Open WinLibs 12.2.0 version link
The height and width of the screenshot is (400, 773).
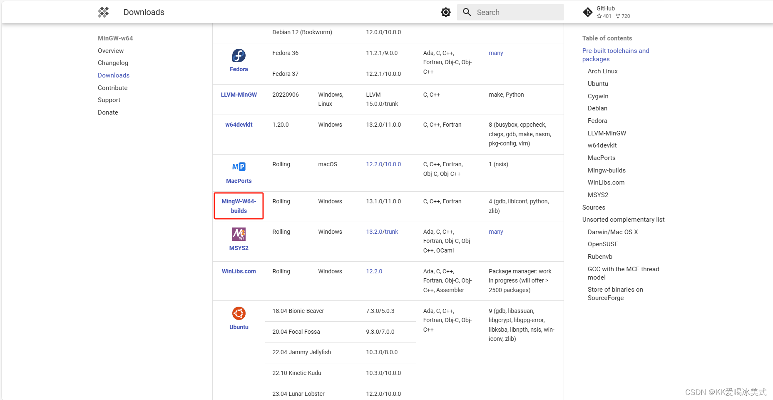click(374, 271)
